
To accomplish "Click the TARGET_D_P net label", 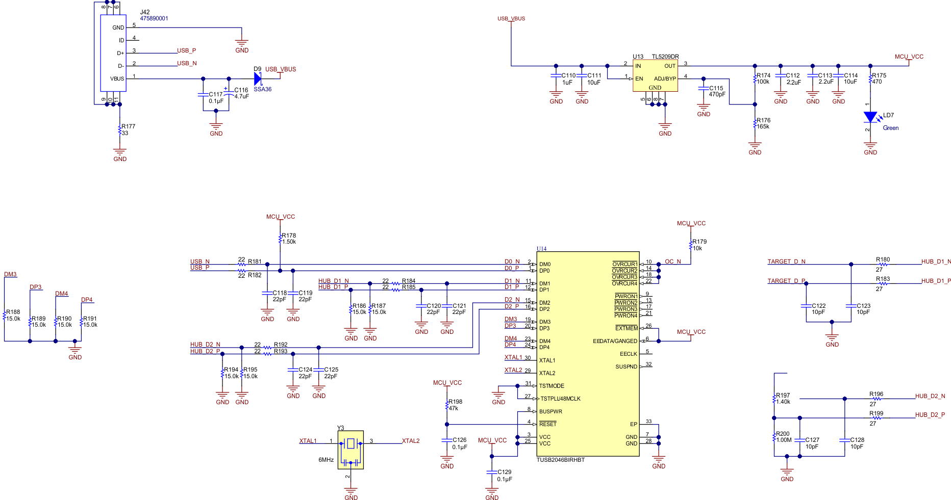I will click(x=787, y=281).
